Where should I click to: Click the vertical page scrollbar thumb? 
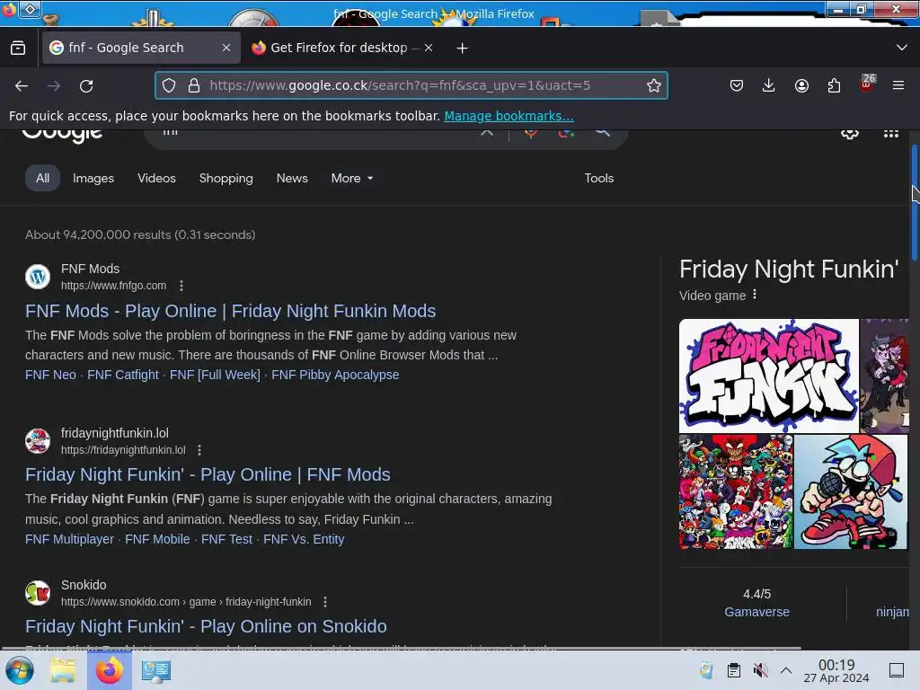point(914,202)
